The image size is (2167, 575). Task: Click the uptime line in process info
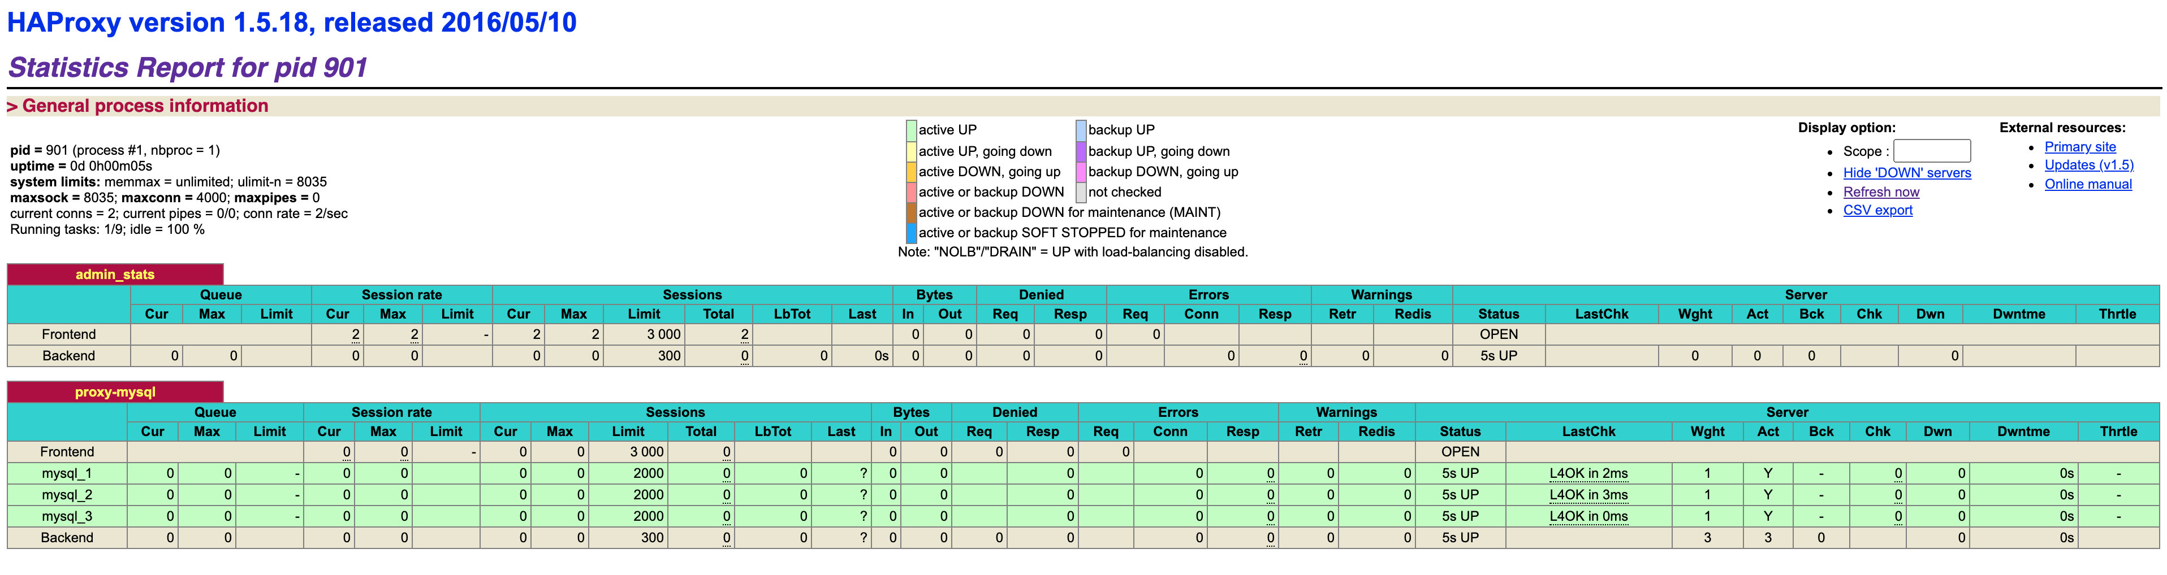pyautogui.click(x=81, y=167)
